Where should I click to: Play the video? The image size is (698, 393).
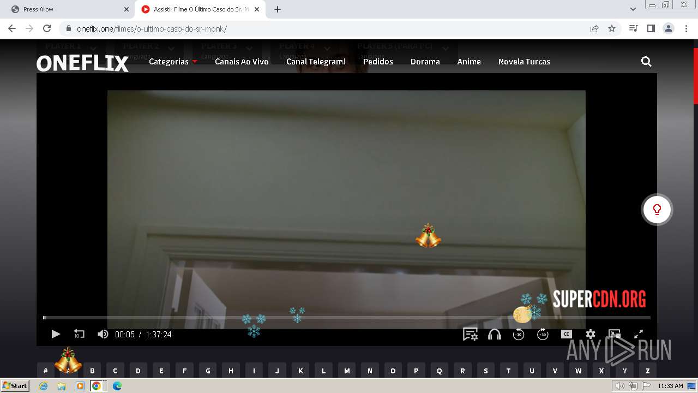pos(56,334)
